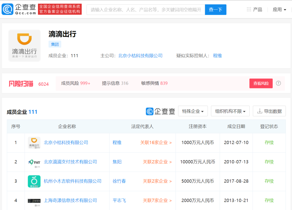Click the company logo in row 4
The image size is (292, 210).
[34, 200]
